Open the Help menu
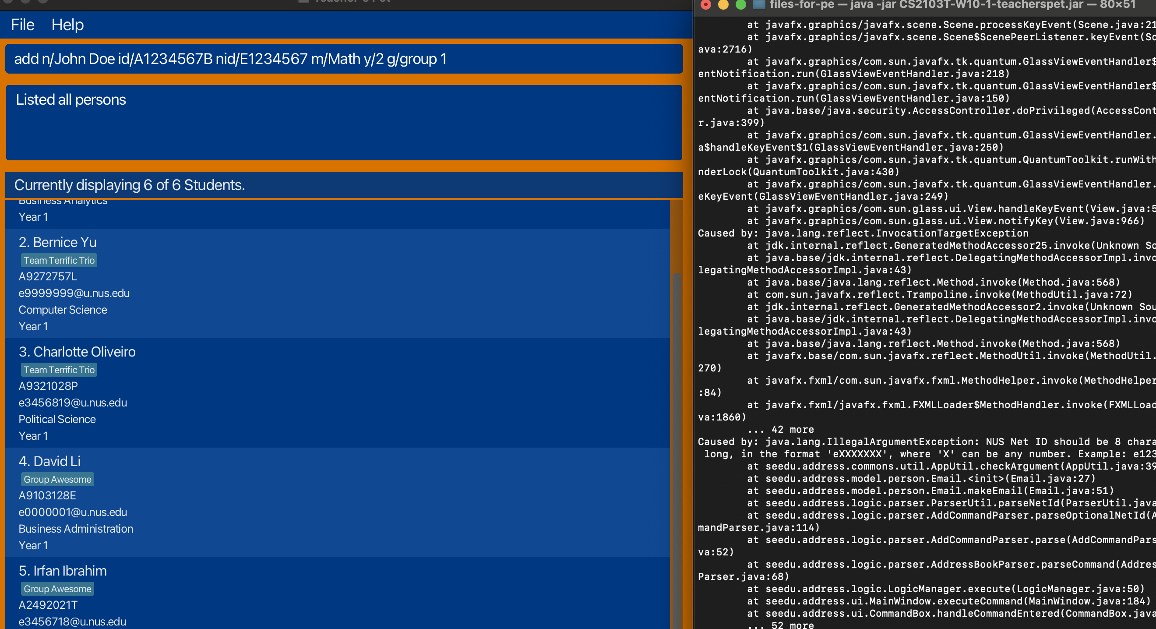The width and height of the screenshot is (1156, 629). coord(67,25)
